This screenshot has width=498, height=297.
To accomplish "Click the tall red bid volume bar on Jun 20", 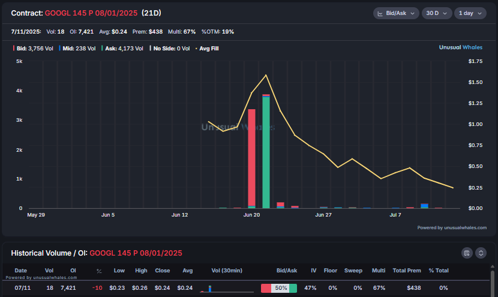I will [251, 158].
